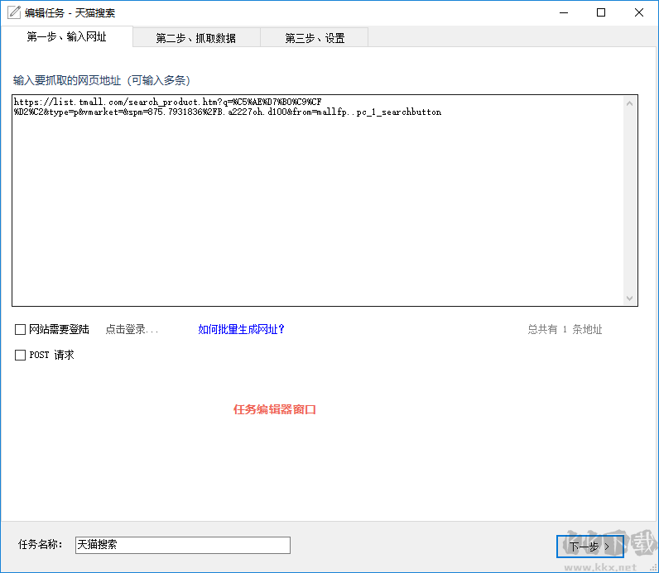Minimize the 编辑任务 window

[564, 12]
